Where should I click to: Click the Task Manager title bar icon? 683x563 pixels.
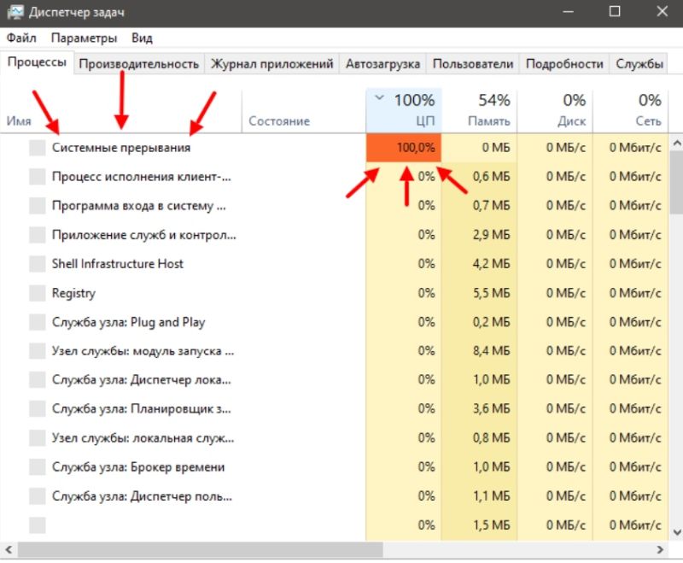click(x=15, y=12)
